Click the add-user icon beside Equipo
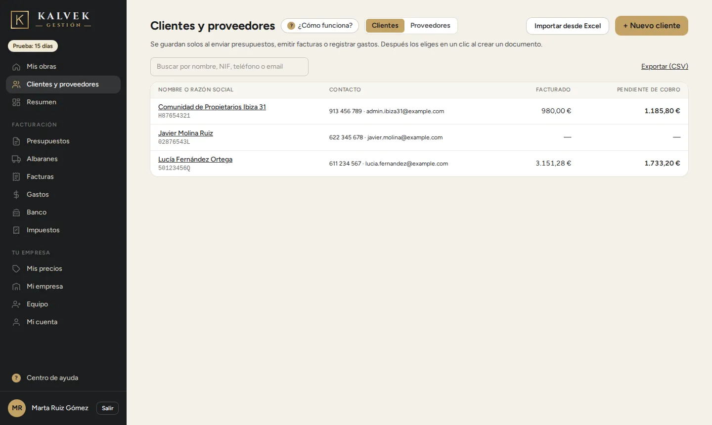The height and width of the screenshot is (425, 712). tap(16, 304)
